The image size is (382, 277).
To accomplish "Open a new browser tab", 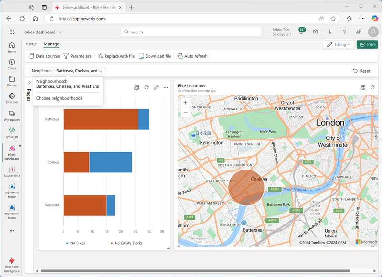I will click(132, 7).
